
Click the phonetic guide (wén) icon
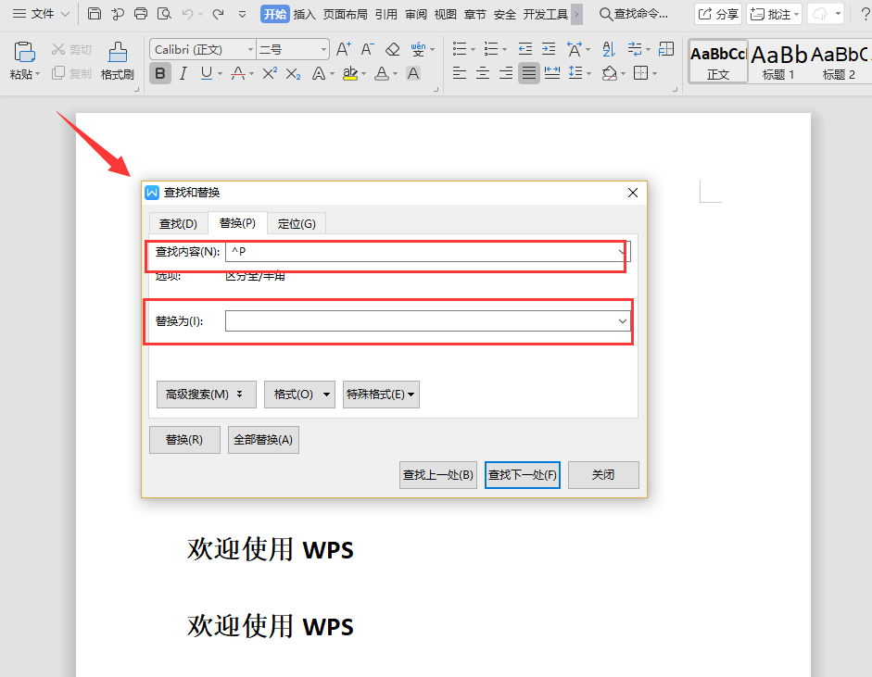click(418, 49)
